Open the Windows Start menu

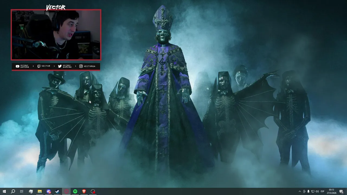tap(4, 191)
